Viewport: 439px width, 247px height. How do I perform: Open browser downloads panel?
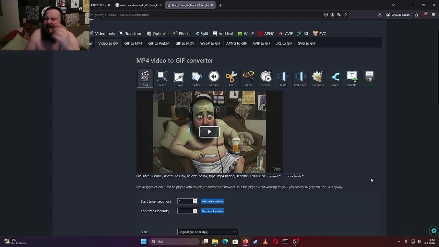(x=380, y=15)
